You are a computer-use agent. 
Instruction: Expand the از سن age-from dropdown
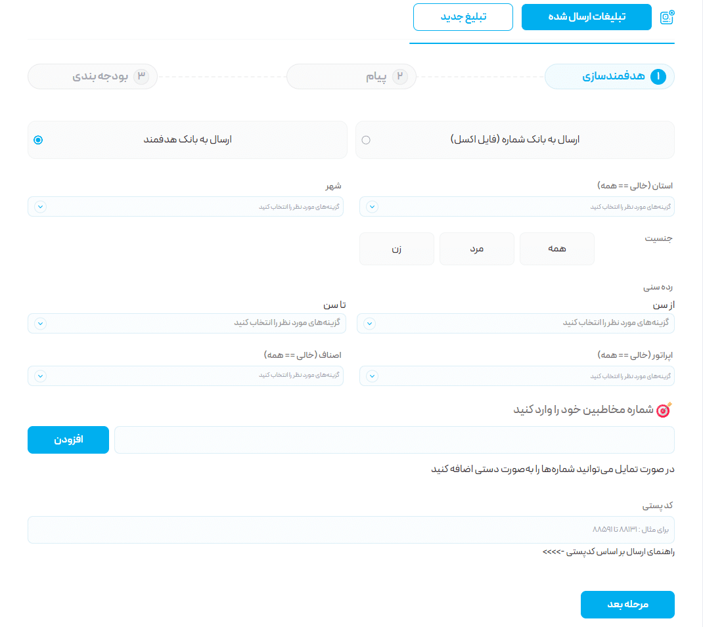515,324
